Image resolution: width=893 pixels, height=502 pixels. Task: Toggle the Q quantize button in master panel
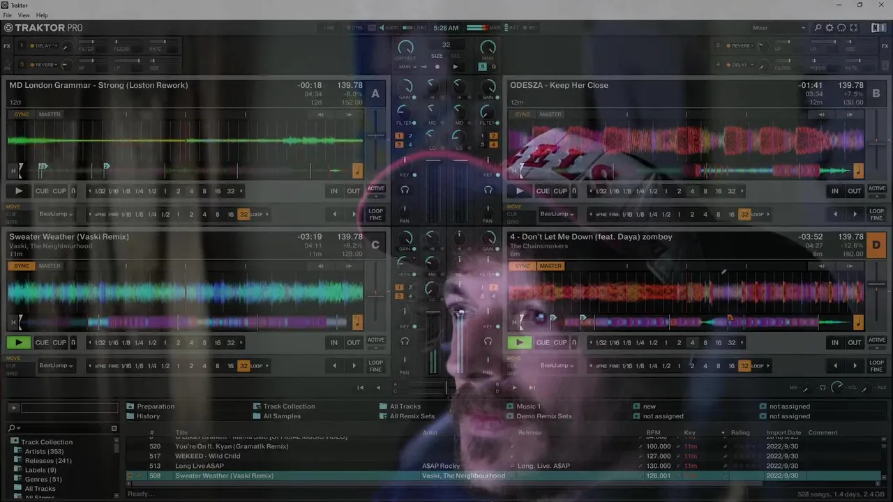point(493,67)
